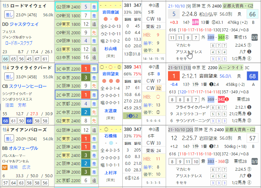Click the orange NF breeder badge
The height and width of the screenshot is (188, 261).
(5, 167)
